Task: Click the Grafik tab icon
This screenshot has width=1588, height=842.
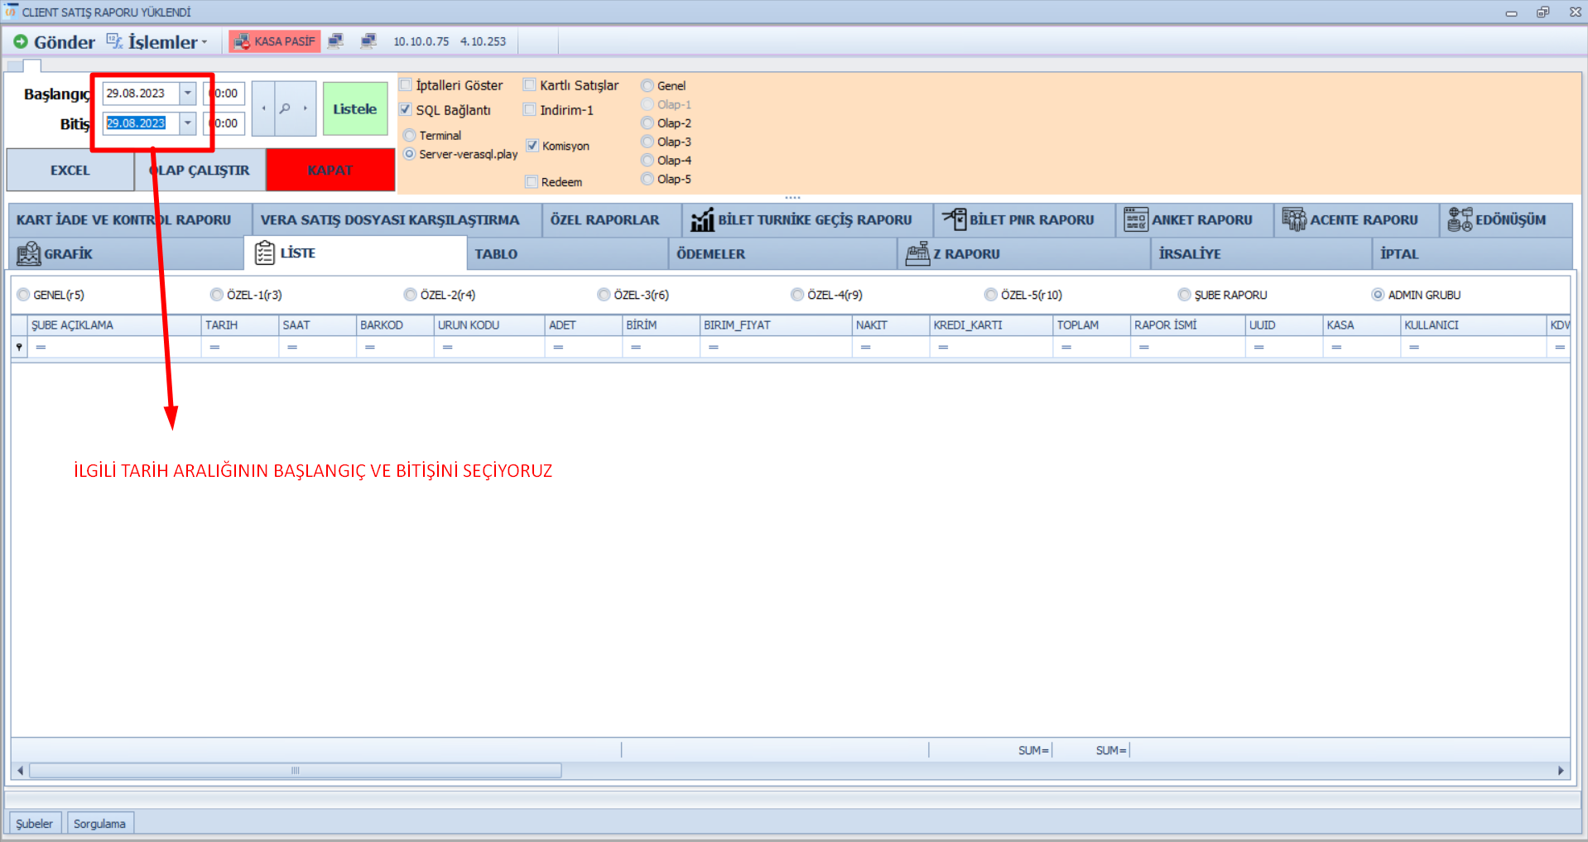Action: (28, 253)
